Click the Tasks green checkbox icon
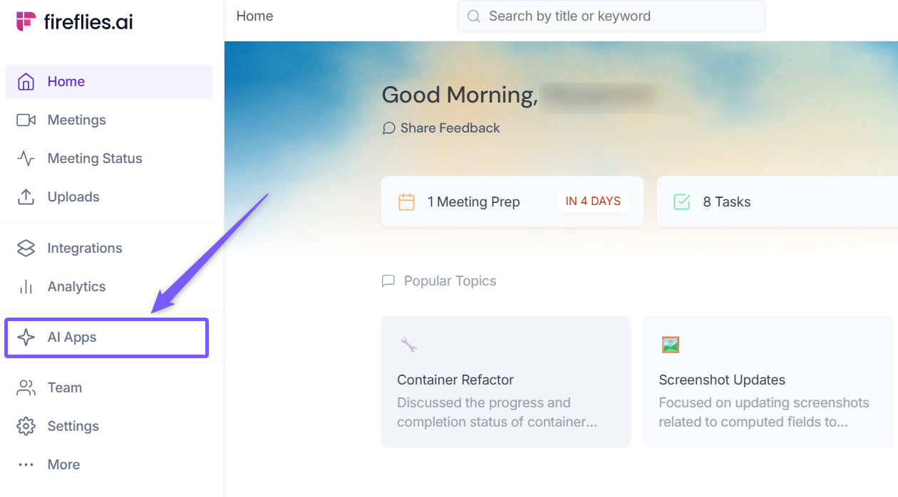Viewport: 898px width, 497px height. [682, 202]
